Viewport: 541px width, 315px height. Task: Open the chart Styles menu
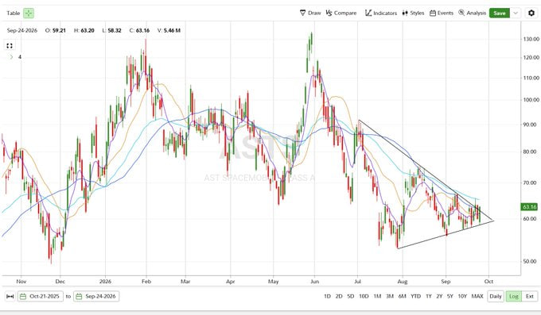(413, 13)
